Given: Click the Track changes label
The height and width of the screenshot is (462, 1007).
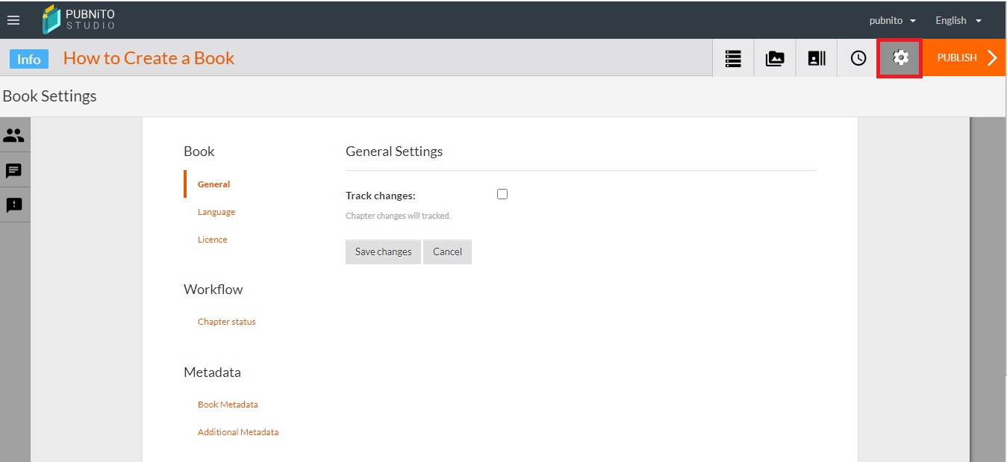Looking at the screenshot, I should coord(381,196).
